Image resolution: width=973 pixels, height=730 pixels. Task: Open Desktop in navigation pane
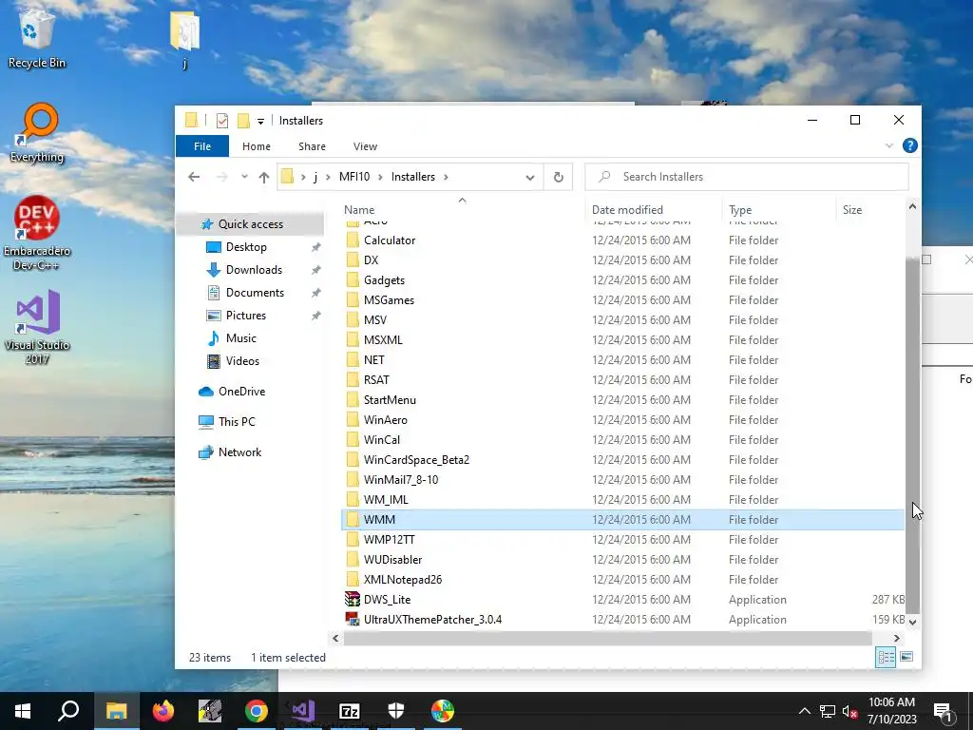pos(246,247)
